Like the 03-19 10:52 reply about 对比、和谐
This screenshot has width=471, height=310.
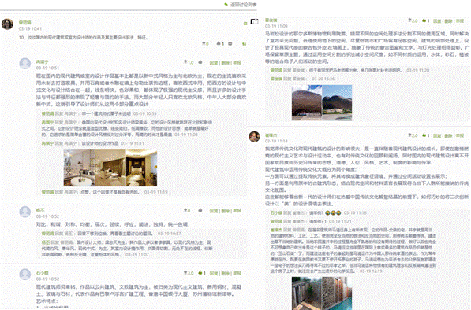[200, 210]
